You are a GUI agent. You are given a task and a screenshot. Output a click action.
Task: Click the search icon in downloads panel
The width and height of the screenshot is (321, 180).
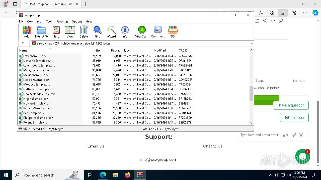pos(265,21)
